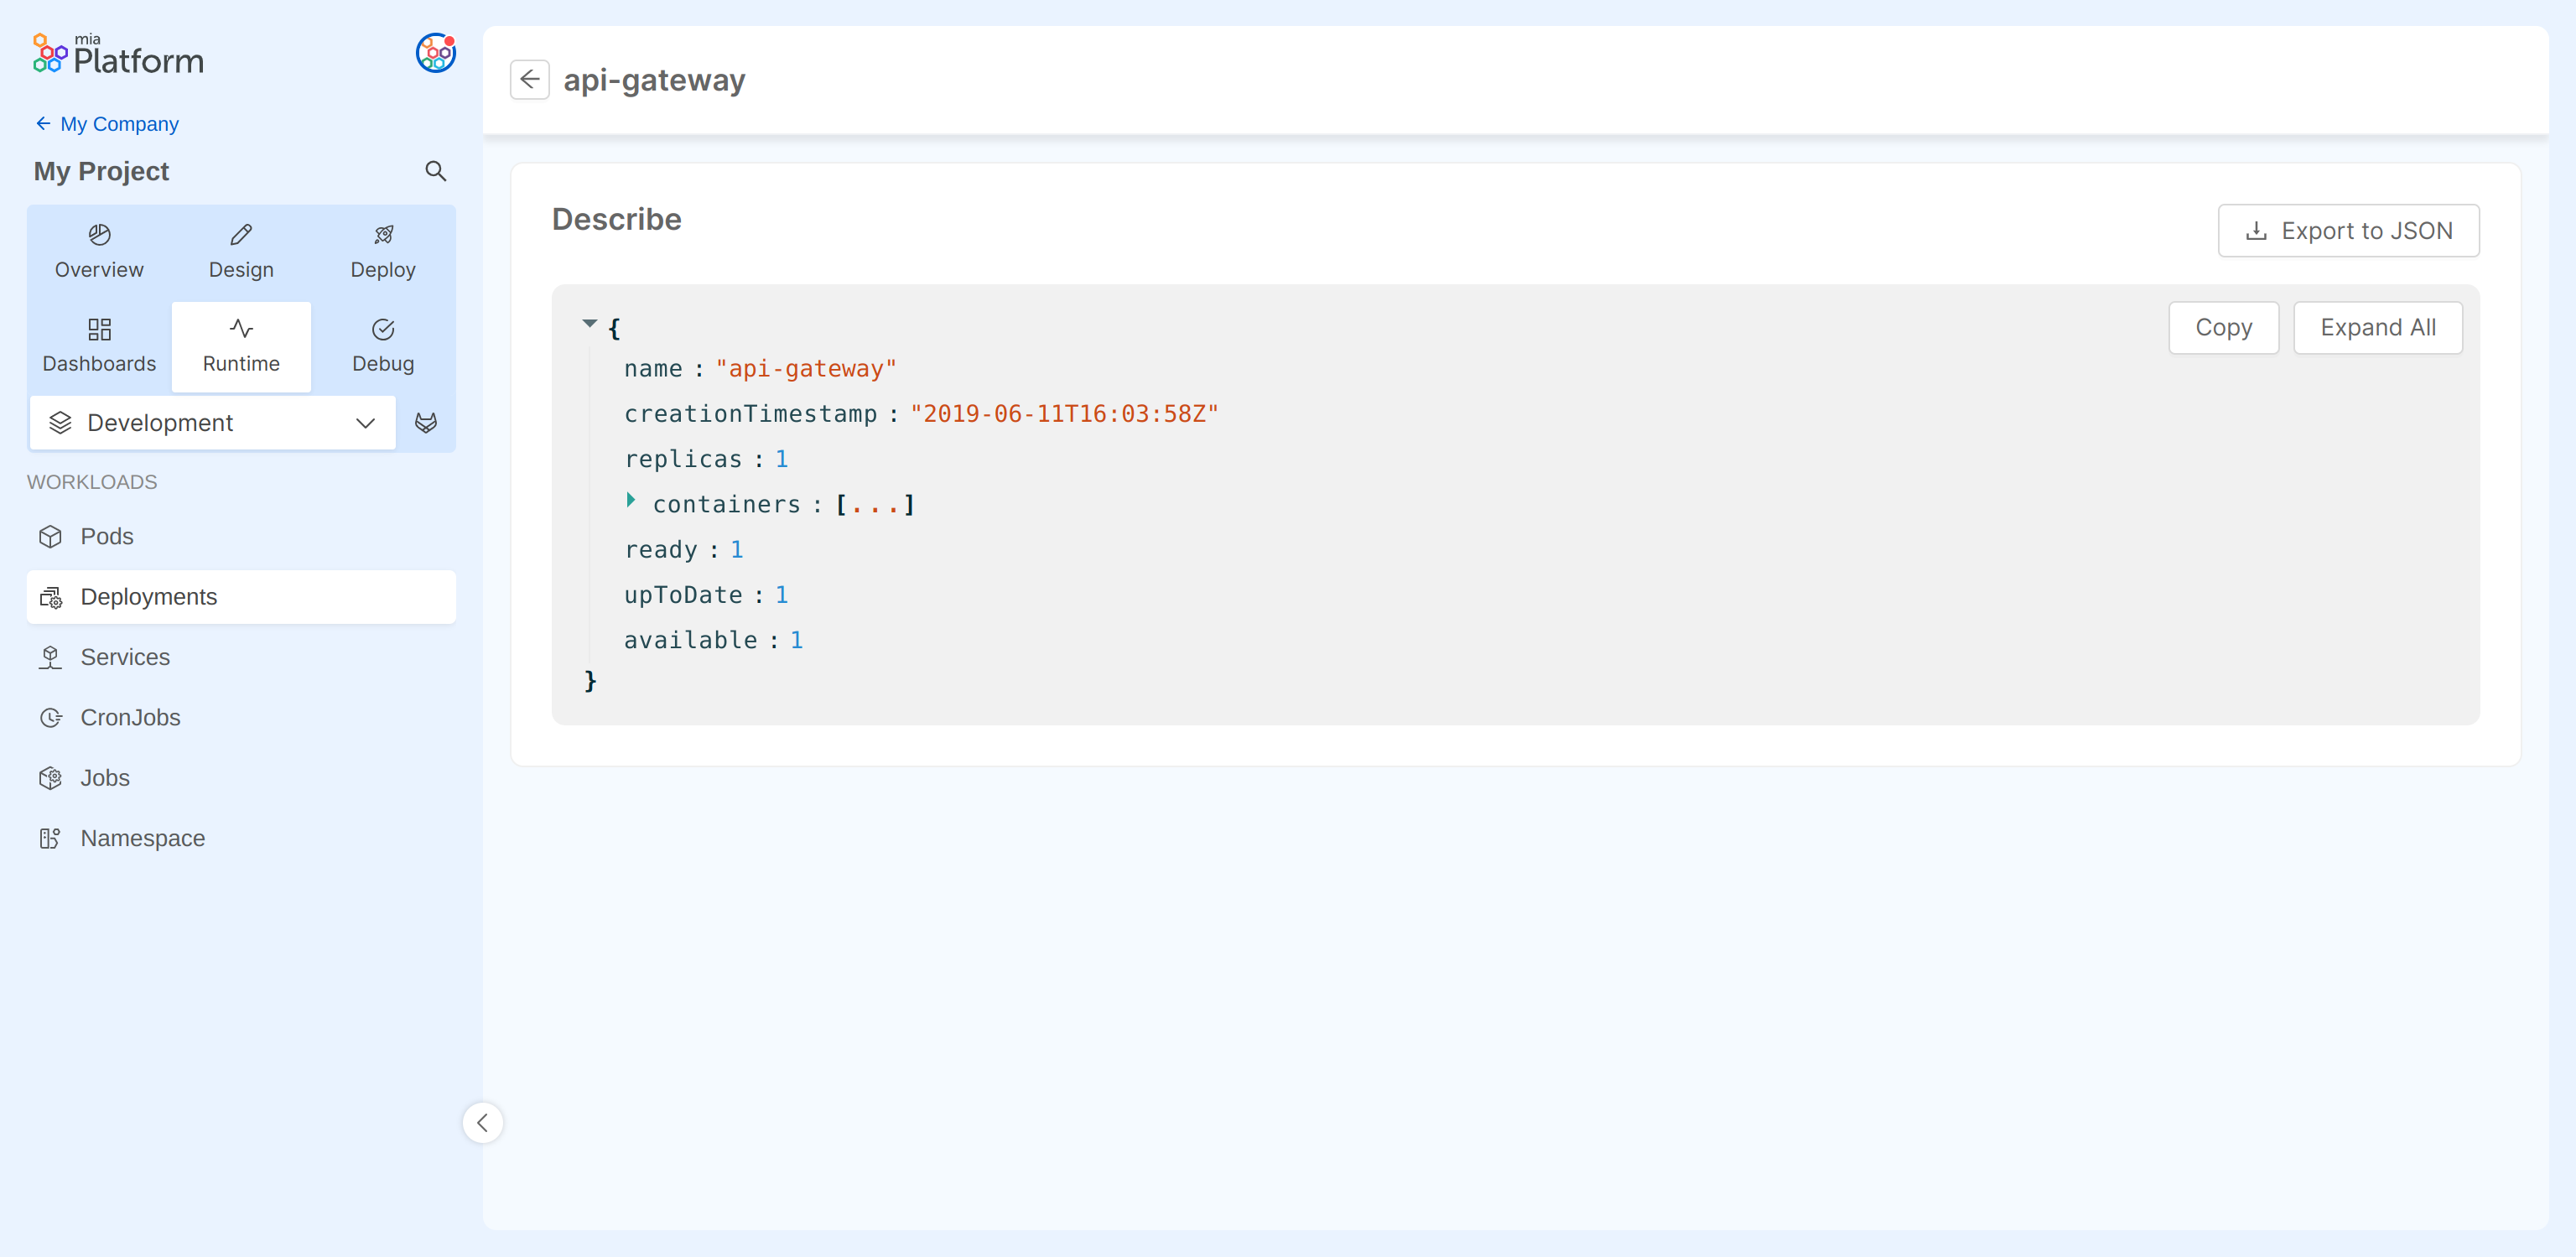Click the back arrow next to api-gateway

pos(529,80)
